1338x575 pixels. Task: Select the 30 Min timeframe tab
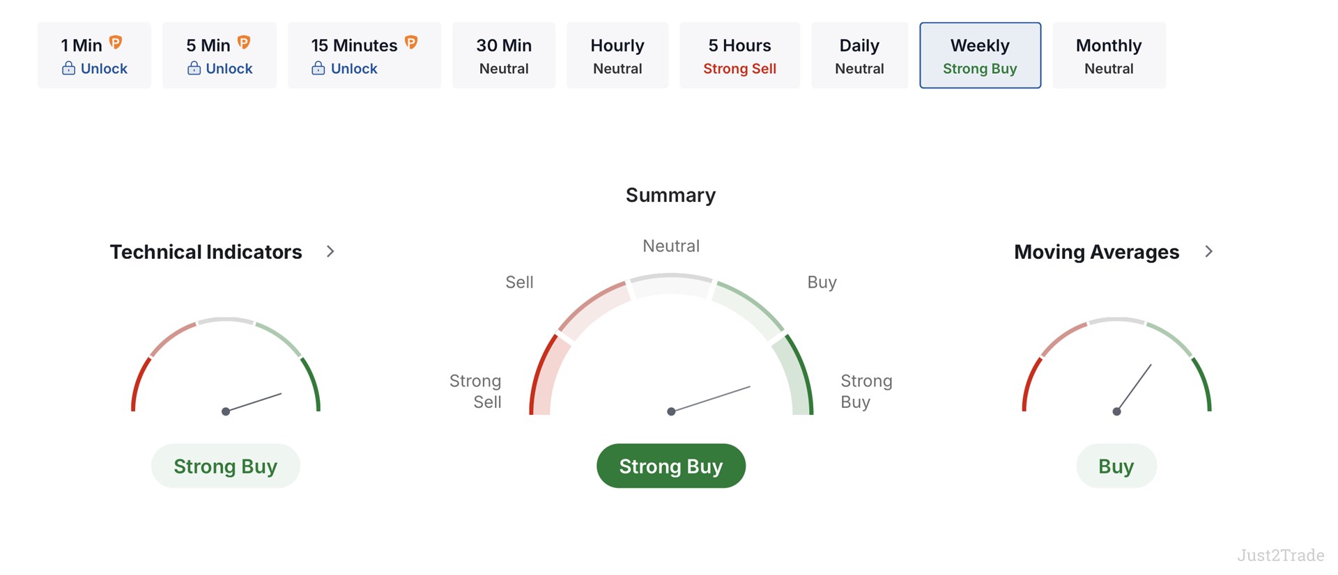point(503,56)
